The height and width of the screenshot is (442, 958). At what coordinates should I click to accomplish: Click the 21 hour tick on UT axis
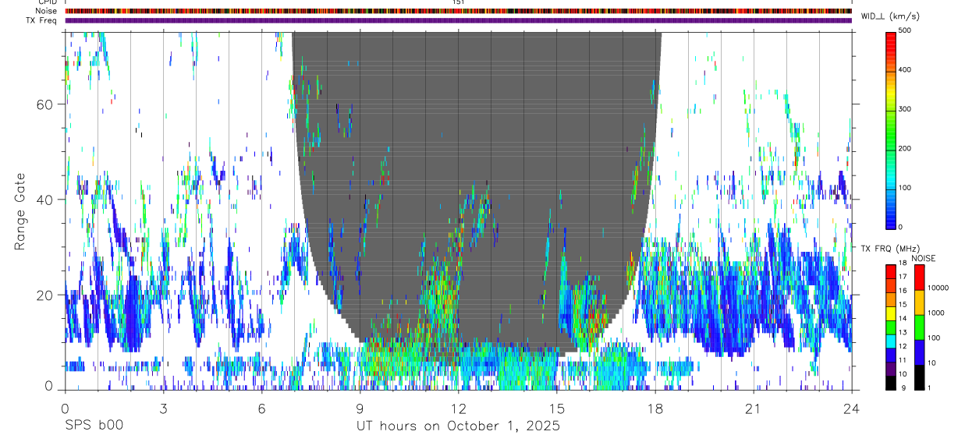753,408
